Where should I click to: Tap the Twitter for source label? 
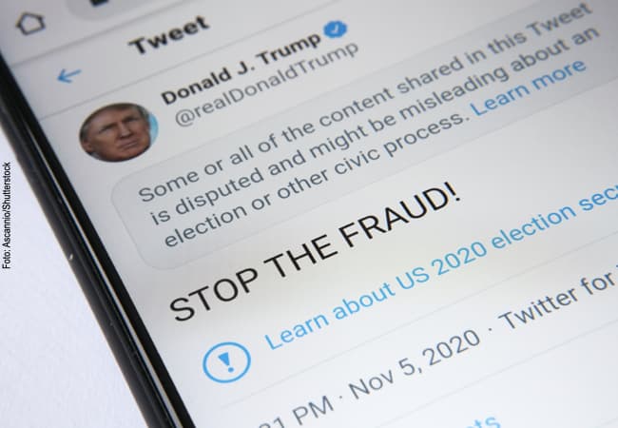560,302
